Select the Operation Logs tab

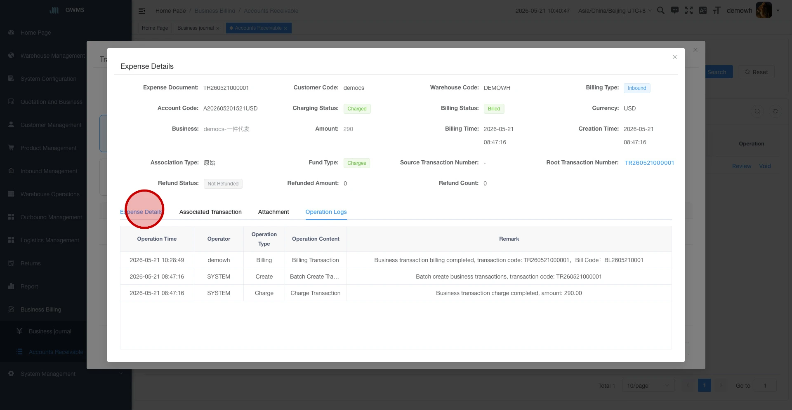coord(326,212)
